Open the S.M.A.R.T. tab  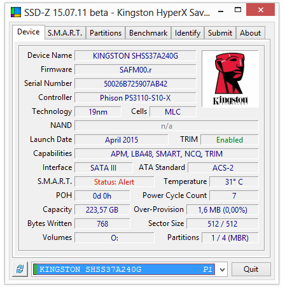(65, 33)
